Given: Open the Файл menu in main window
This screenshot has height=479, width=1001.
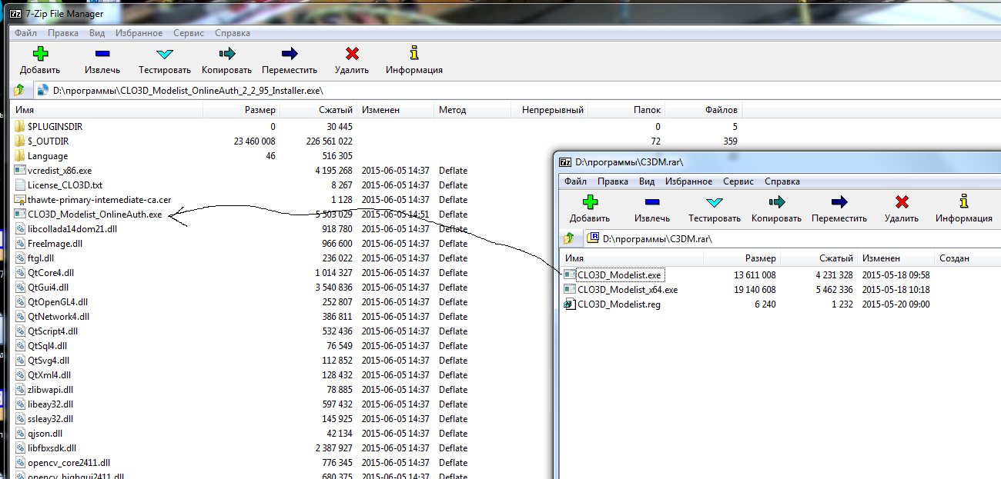Looking at the screenshot, I should pyautogui.click(x=25, y=33).
